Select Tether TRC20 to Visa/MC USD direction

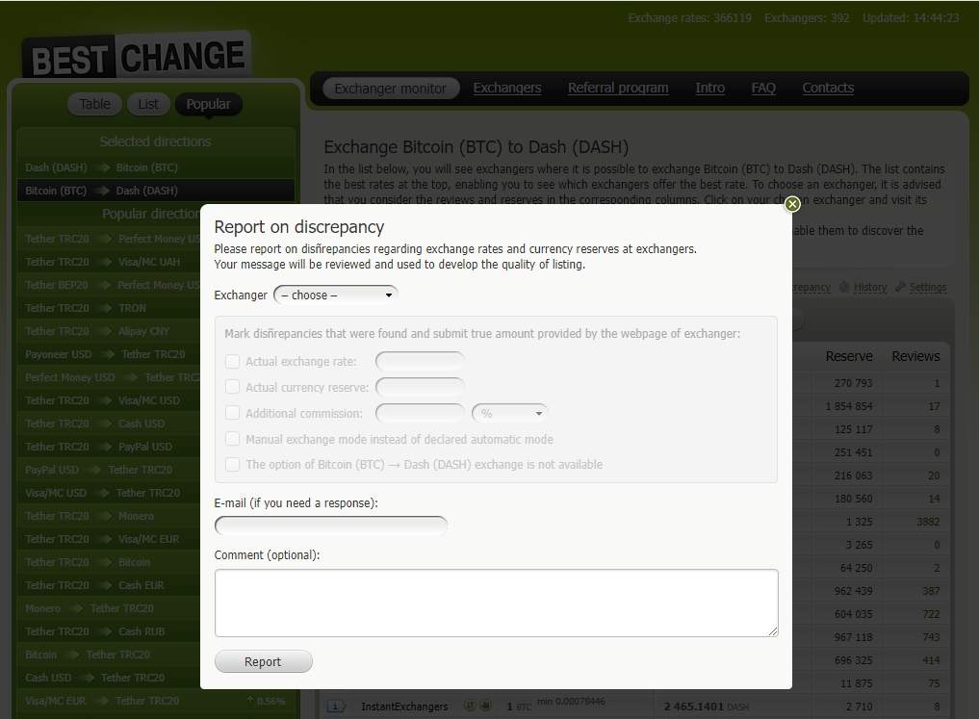point(110,400)
